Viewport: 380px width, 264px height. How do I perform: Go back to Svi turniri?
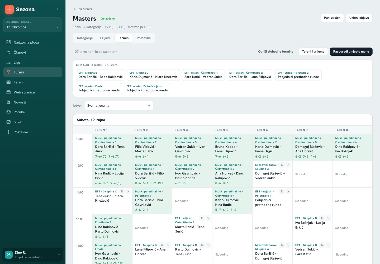tap(83, 9)
